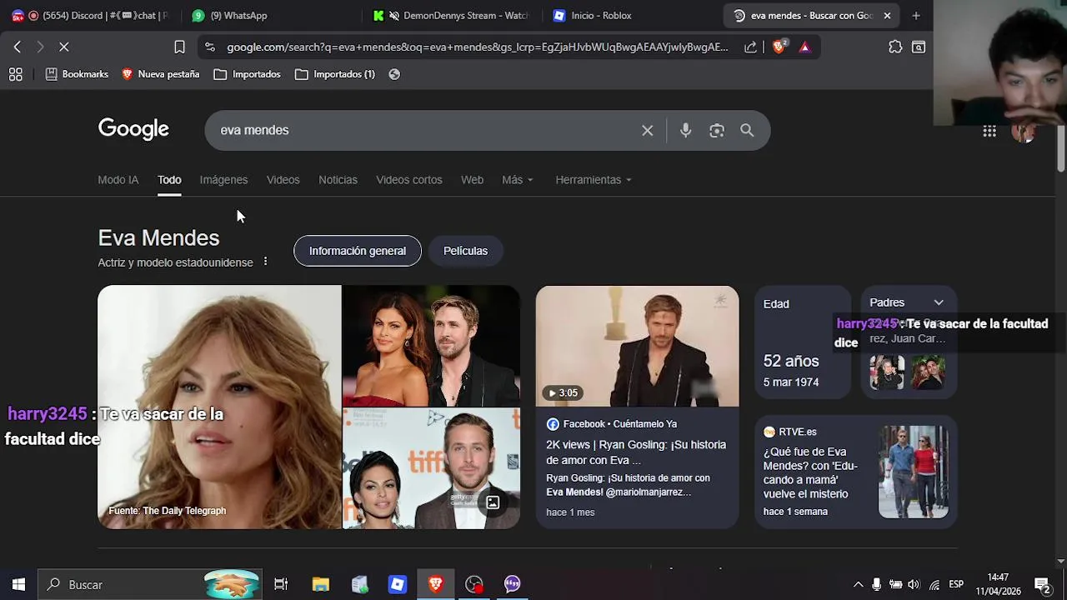Stop loading the page
This screenshot has height=600, width=1067.
point(64,47)
